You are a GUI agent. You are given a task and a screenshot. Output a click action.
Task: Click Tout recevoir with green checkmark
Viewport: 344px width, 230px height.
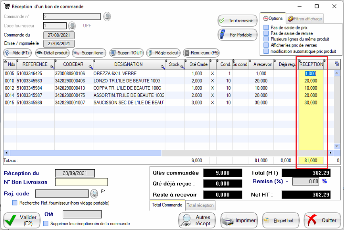pos(237,21)
